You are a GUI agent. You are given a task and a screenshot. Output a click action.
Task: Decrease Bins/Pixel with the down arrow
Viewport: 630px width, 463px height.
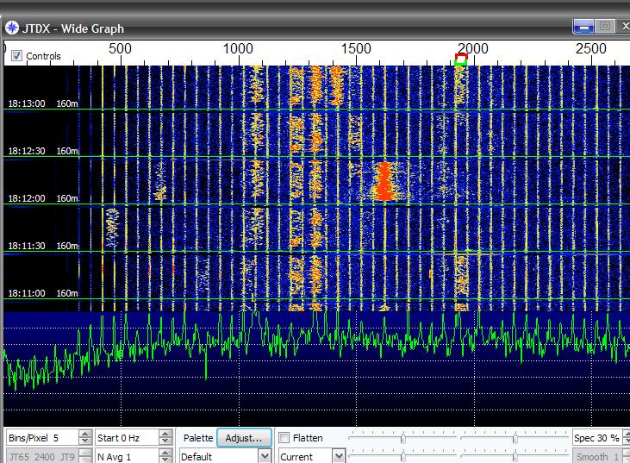coord(84,441)
